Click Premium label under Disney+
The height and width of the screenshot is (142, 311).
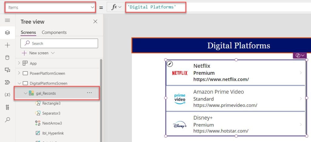(203, 125)
